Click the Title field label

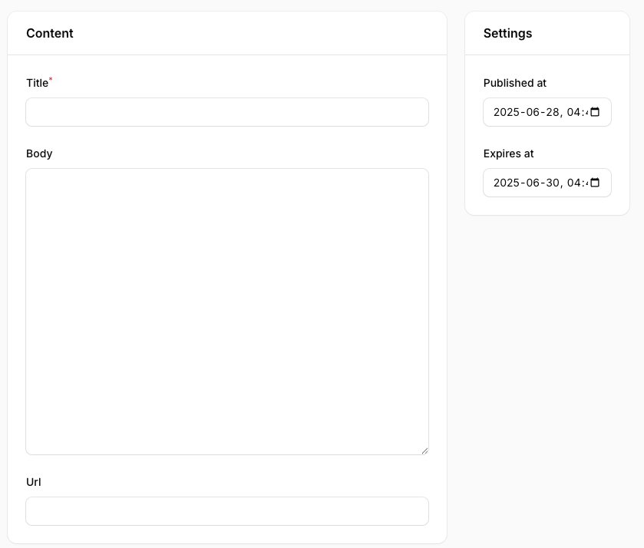click(x=37, y=83)
